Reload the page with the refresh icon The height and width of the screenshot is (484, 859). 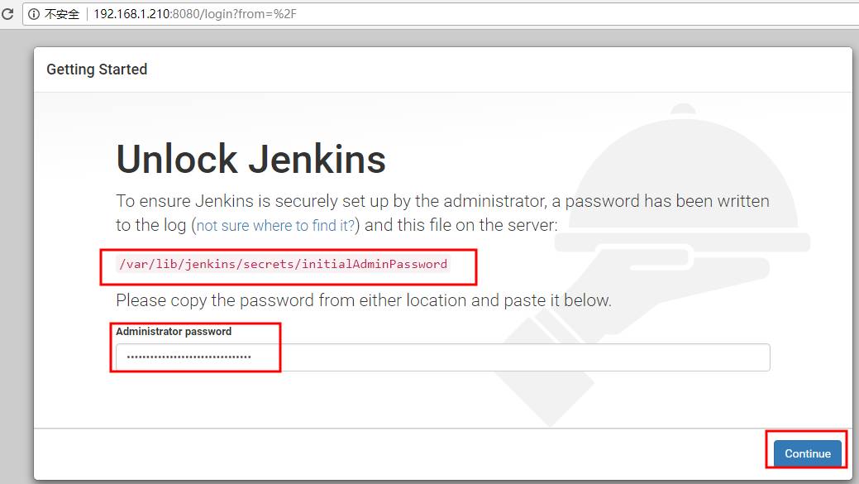point(7,14)
